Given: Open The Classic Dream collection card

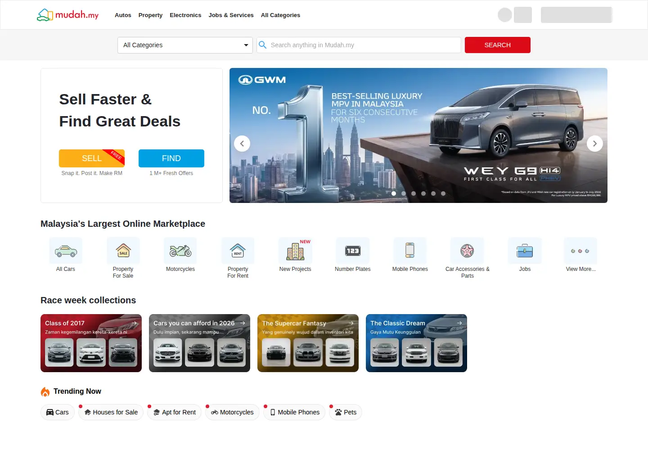Looking at the screenshot, I should [x=416, y=343].
